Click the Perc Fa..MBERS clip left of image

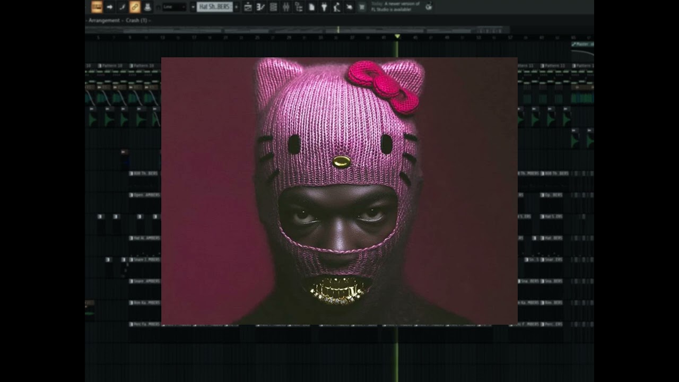[x=144, y=324]
